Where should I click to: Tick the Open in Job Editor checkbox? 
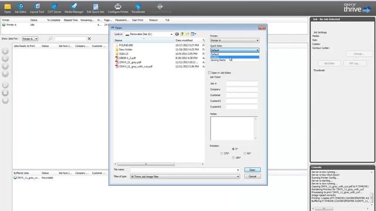coord(209,73)
